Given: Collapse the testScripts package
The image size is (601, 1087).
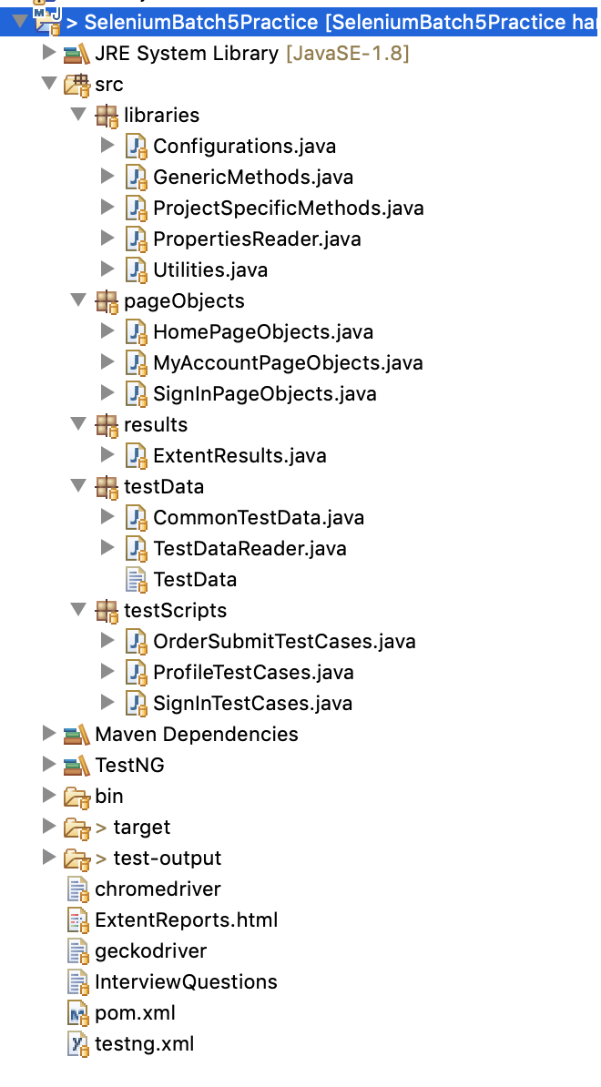Looking at the screenshot, I should pyautogui.click(x=78, y=610).
